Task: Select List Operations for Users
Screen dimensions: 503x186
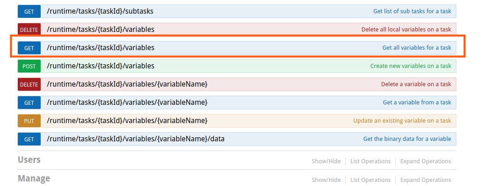Action: point(370,161)
